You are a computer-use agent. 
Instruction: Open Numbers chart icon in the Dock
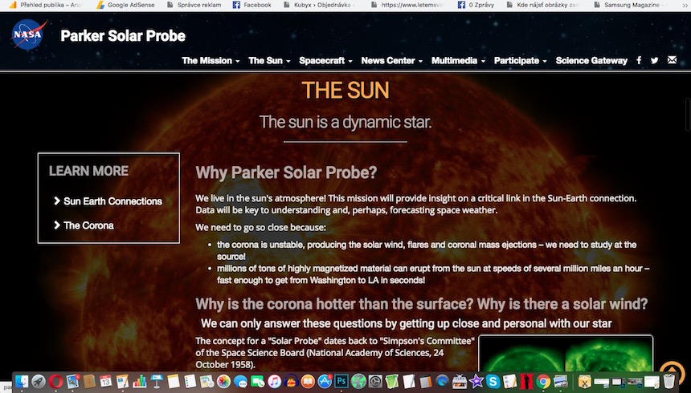[139, 381]
